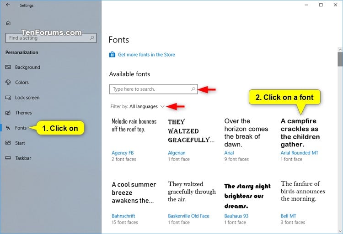Image resolution: width=343 pixels, height=234 pixels.
Task: Open the Home icon in sidebar
Action: point(8,23)
